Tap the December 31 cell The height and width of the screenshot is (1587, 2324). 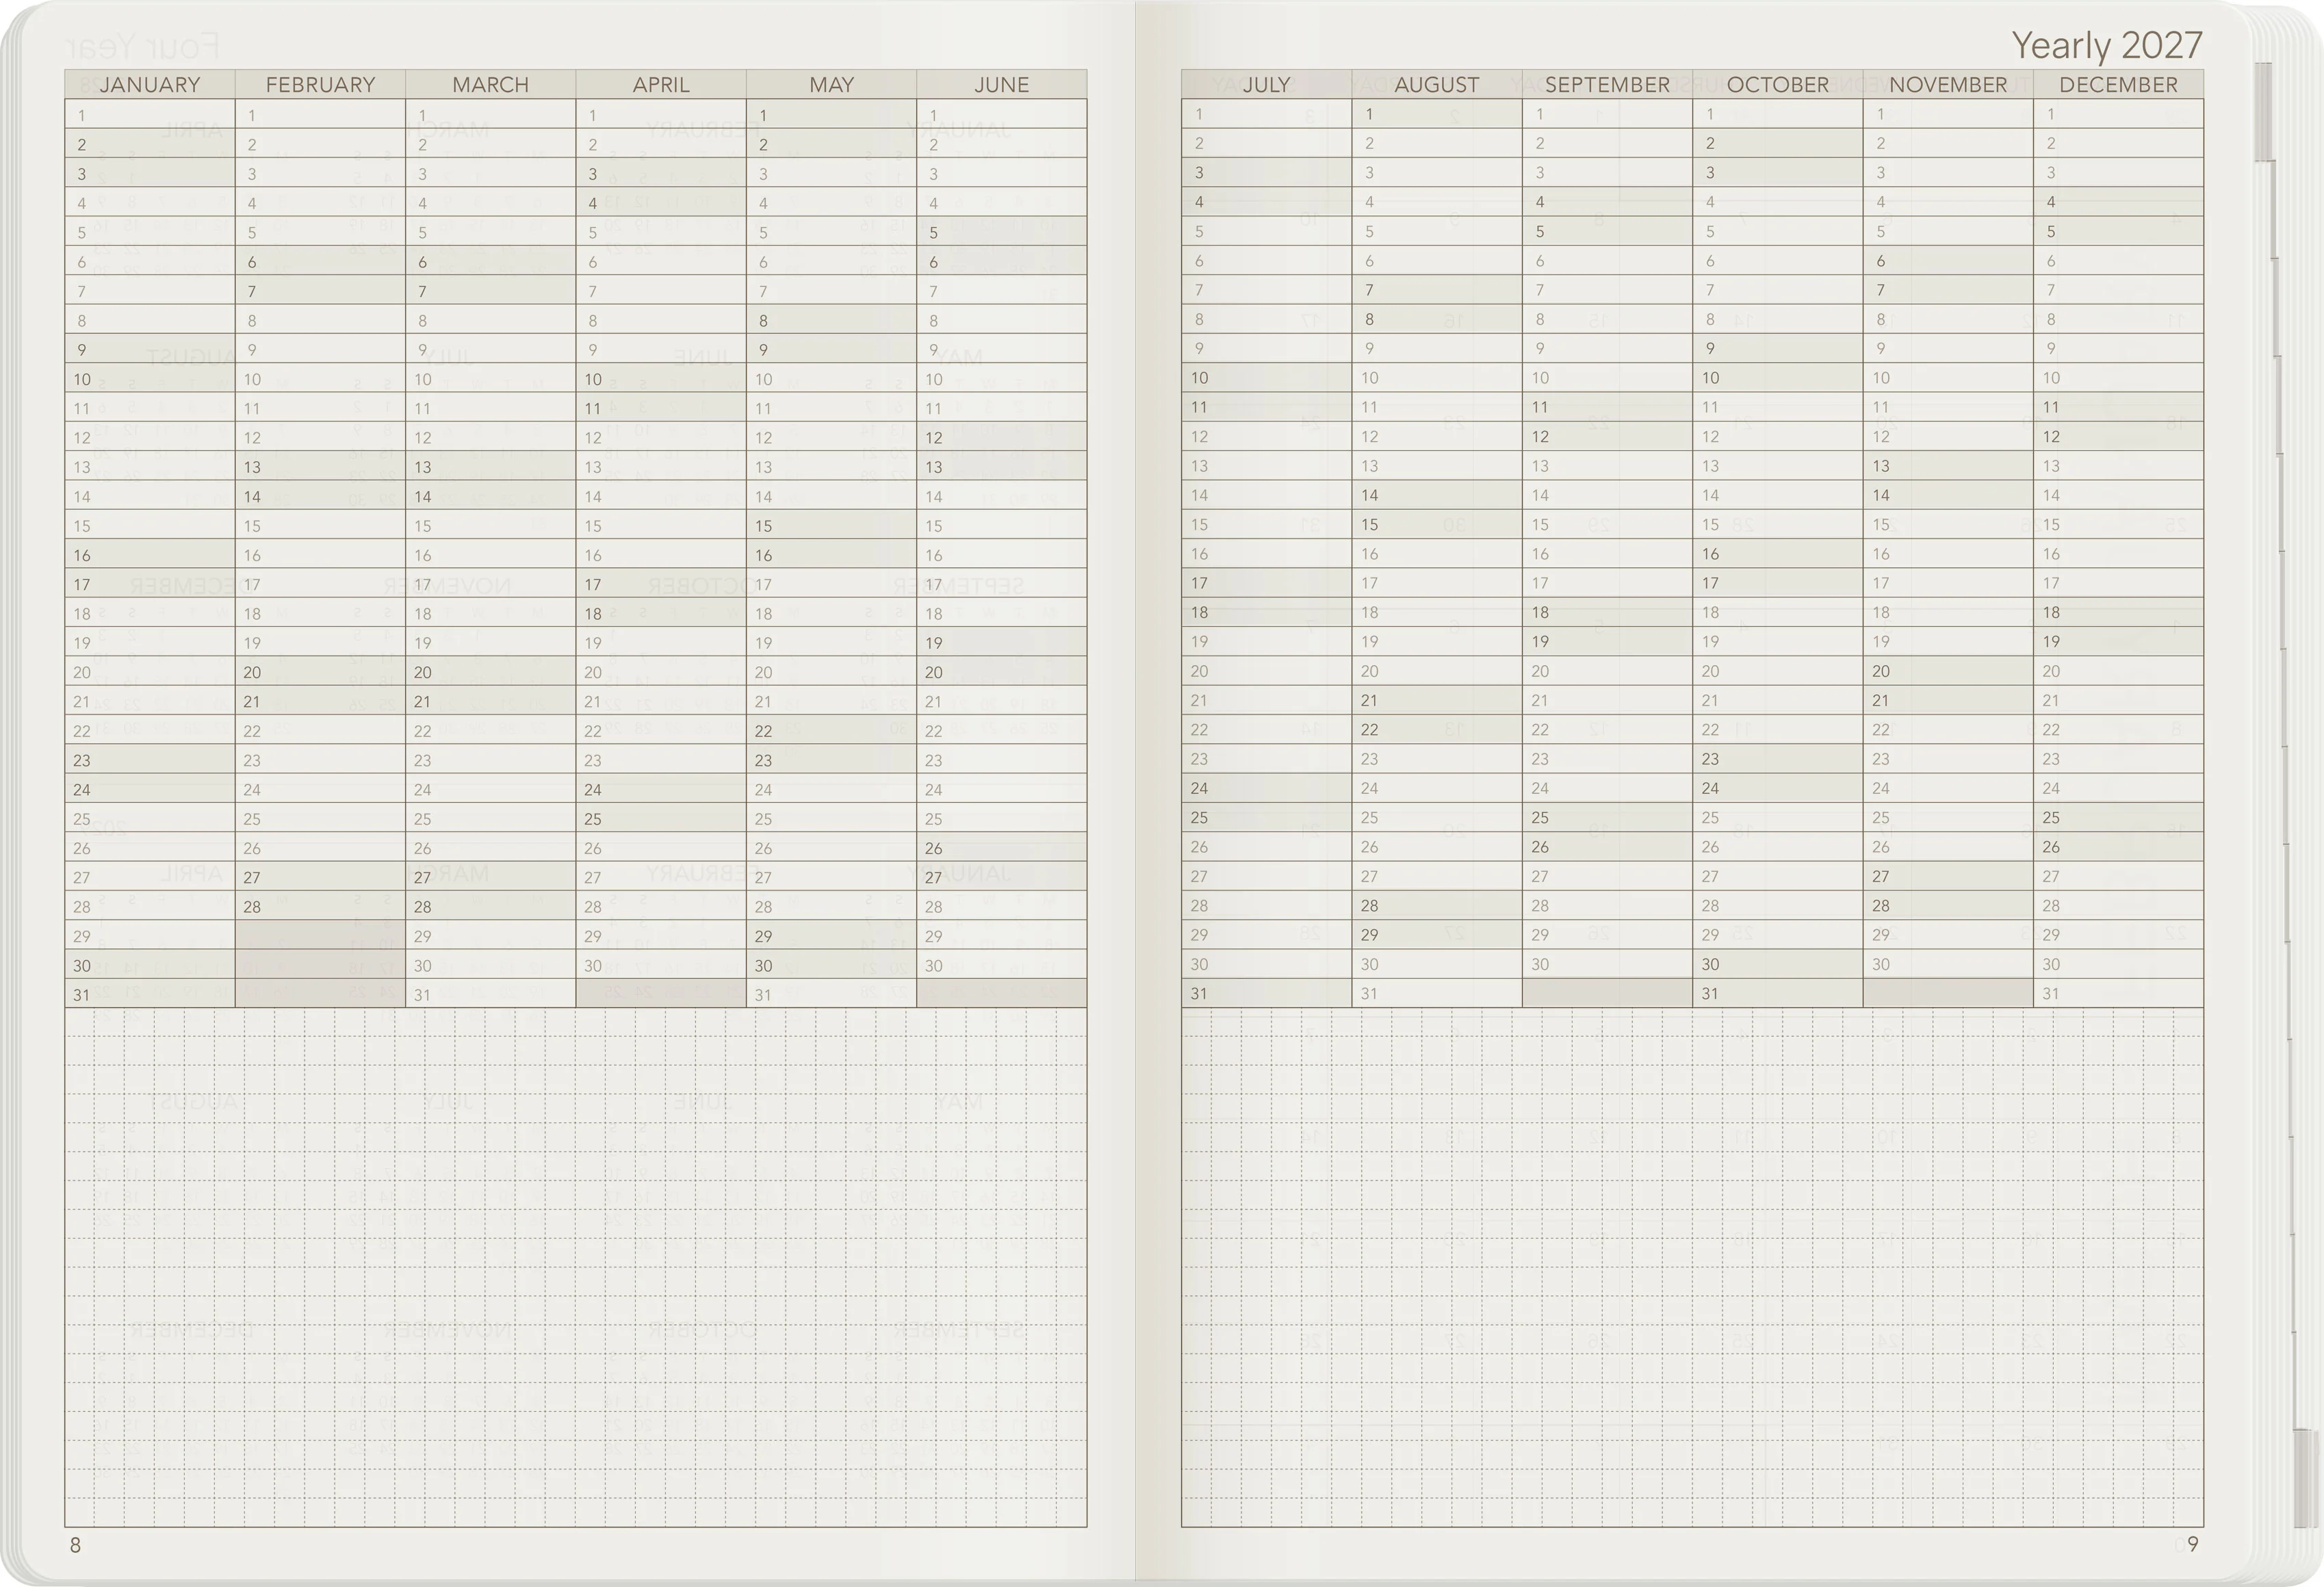tap(2118, 993)
